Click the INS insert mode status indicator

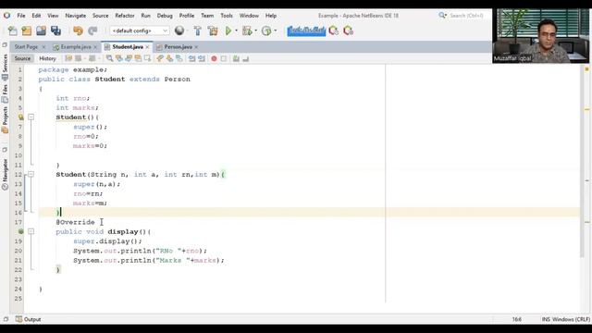pos(546,319)
